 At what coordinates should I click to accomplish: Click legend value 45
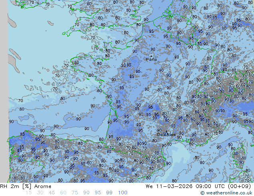(x=52, y=193)
